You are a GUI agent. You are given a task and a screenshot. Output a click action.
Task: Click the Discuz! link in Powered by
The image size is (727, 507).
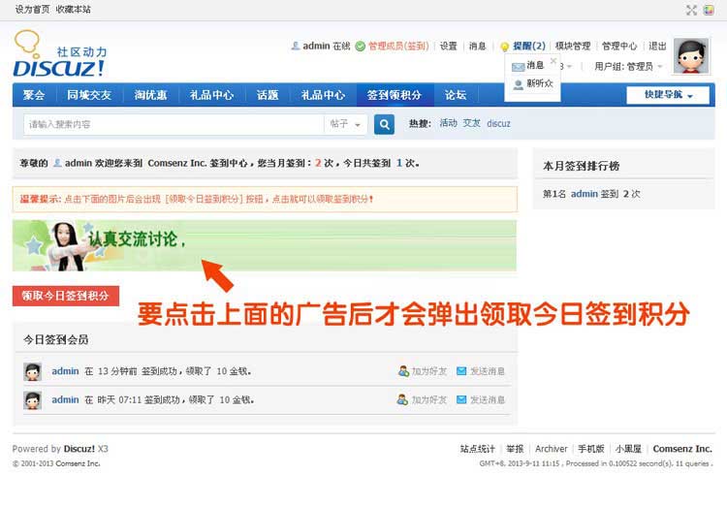pos(79,449)
